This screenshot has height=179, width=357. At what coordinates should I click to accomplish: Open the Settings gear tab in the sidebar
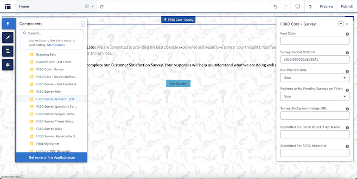coord(8,65)
